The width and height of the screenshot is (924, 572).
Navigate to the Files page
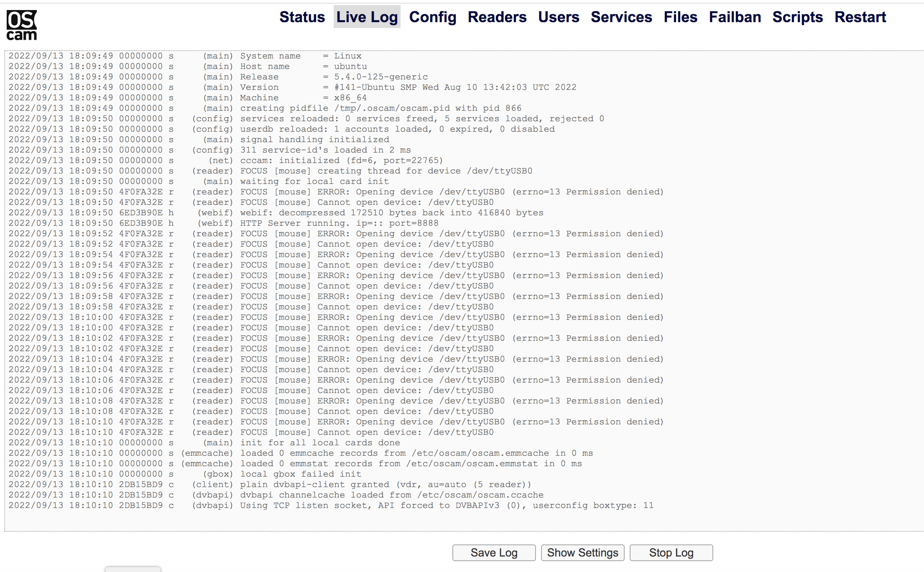coord(680,17)
